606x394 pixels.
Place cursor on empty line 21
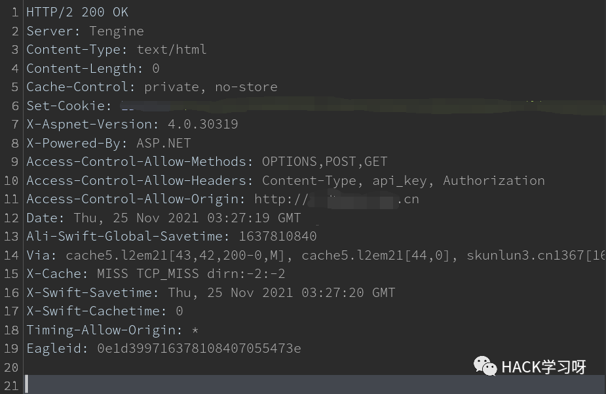tap(314, 385)
